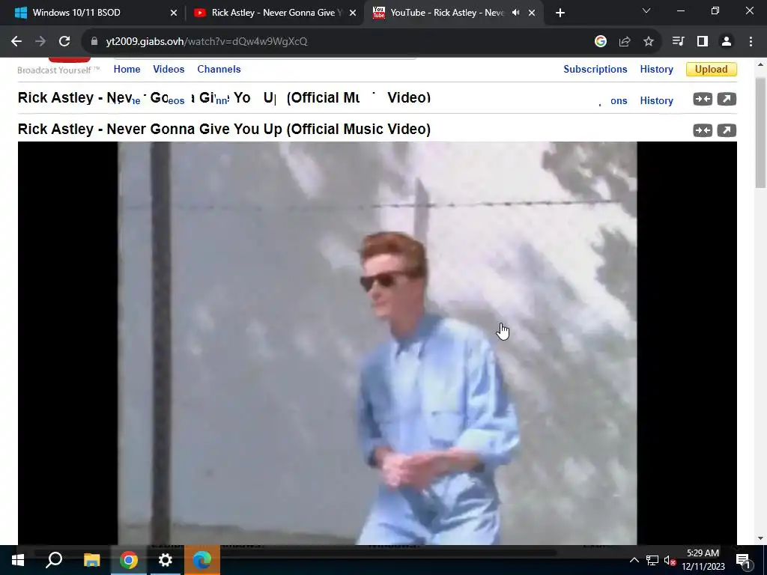Image resolution: width=767 pixels, height=575 pixels.
Task: Click the pop-out arrow icon in the glitched row
Action: (727, 100)
